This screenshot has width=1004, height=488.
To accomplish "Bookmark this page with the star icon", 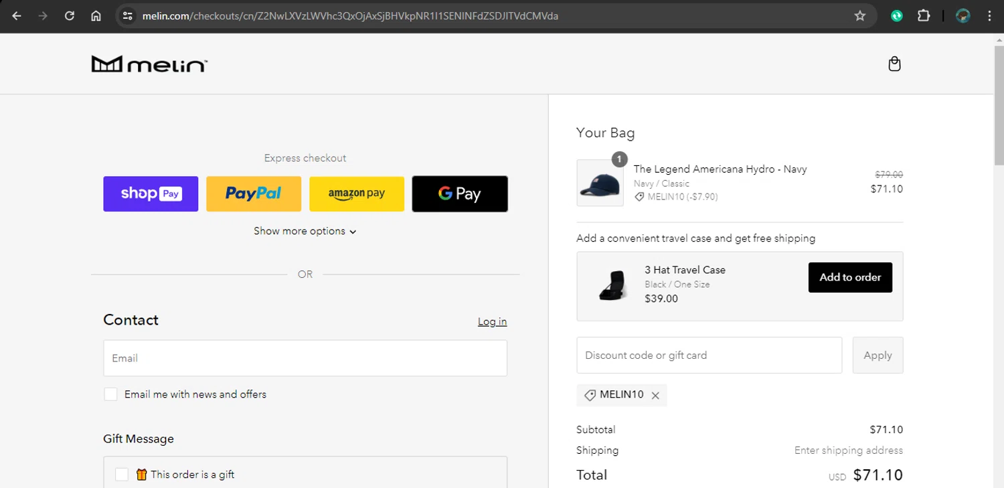I will (860, 16).
